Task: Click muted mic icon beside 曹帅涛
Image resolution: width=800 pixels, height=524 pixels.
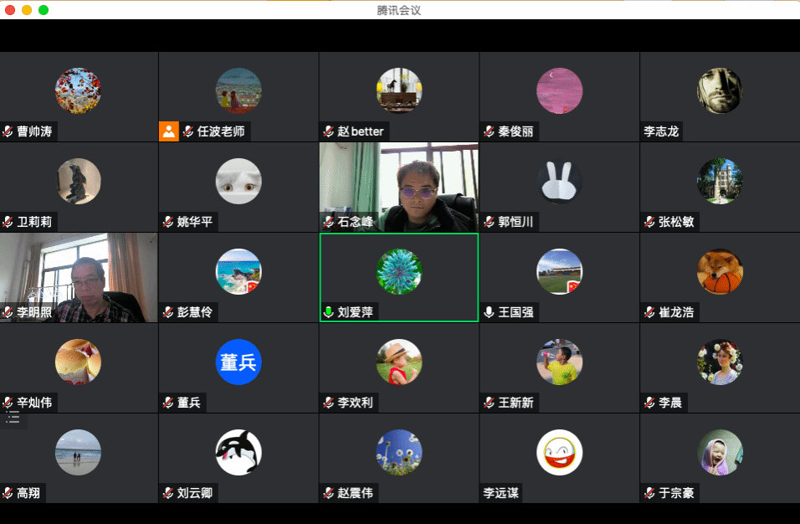Action: [x=8, y=131]
